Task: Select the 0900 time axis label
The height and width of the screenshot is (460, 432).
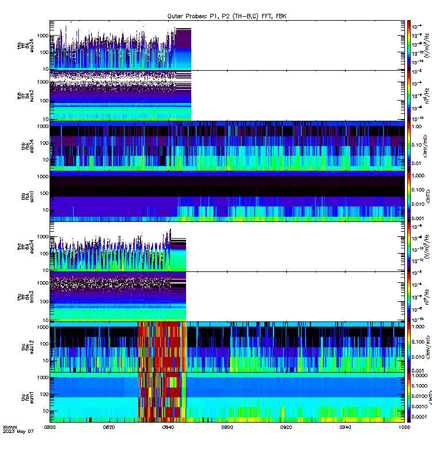Action: 227,427
